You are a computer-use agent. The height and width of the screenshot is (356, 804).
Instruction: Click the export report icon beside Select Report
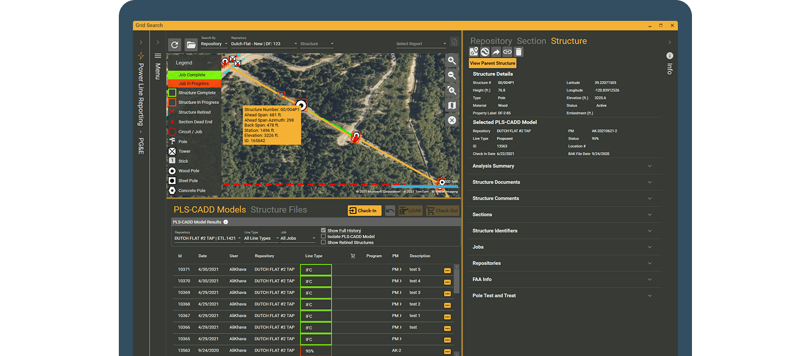[454, 43]
